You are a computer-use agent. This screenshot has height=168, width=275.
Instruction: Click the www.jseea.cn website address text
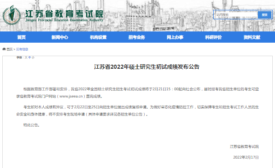click(x=71, y=96)
